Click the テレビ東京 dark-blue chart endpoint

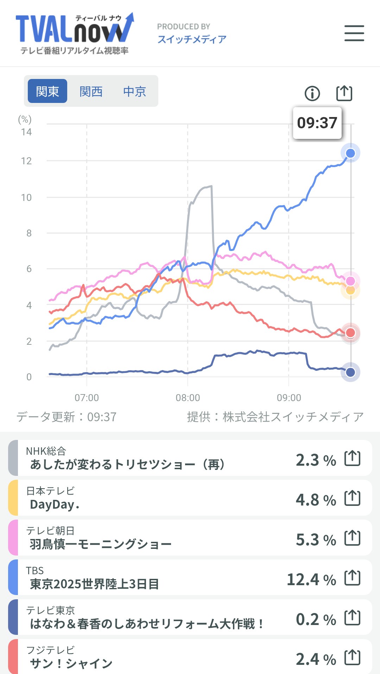tap(350, 372)
